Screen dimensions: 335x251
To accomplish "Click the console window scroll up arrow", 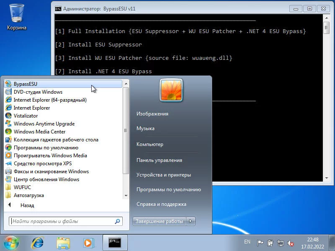I will point(327,18).
